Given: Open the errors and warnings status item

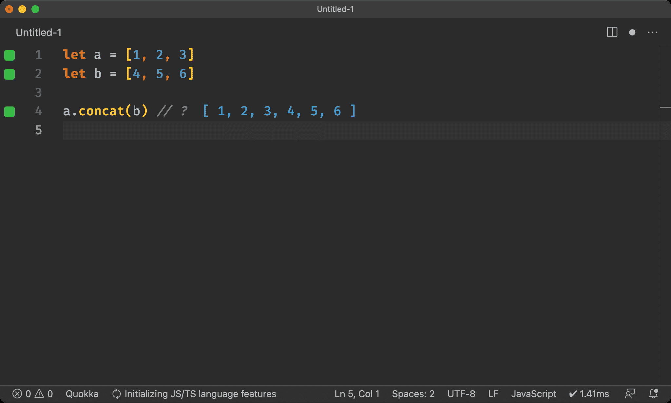Looking at the screenshot, I should [x=33, y=393].
